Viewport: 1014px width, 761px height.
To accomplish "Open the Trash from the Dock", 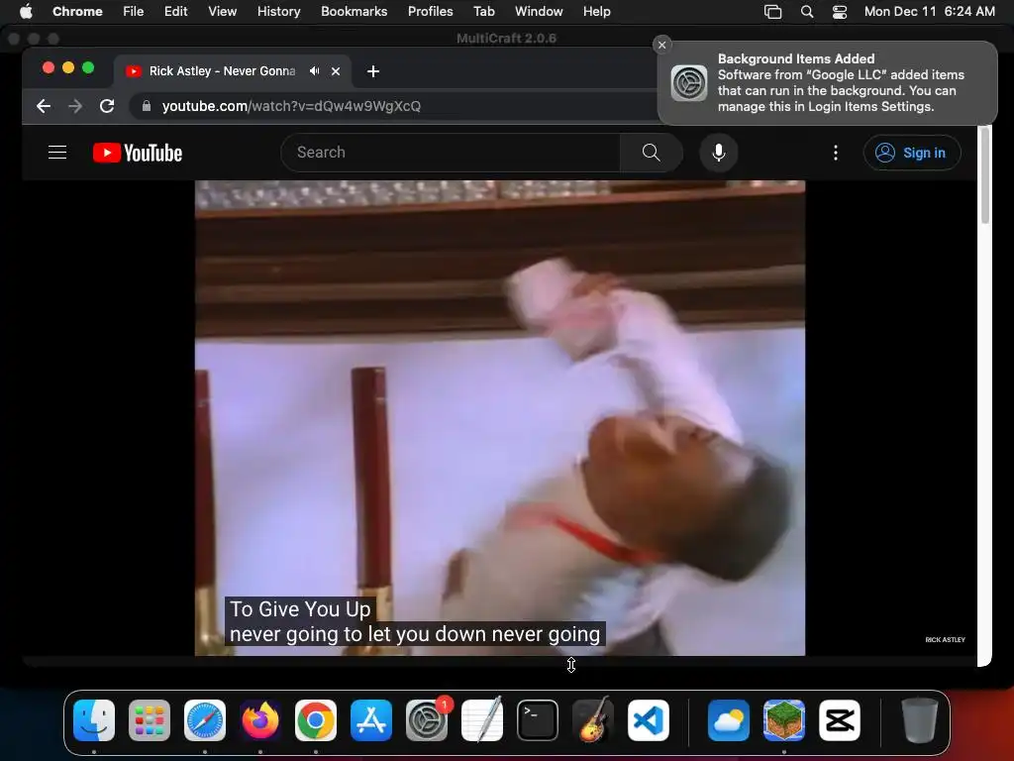I will coord(920,720).
